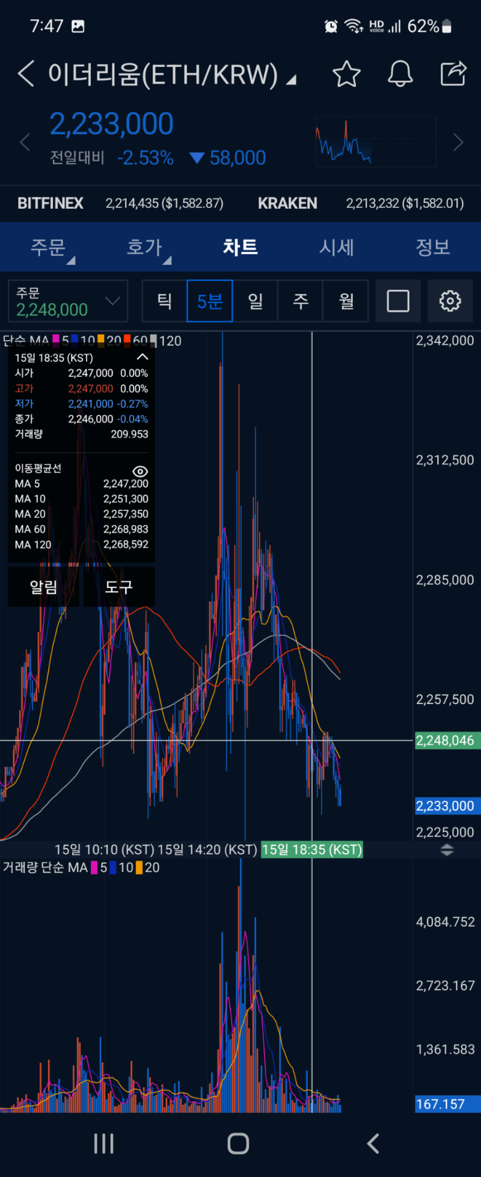Image resolution: width=481 pixels, height=1177 pixels.
Task: Tap the Android home button
Action: click(238, 1143)
